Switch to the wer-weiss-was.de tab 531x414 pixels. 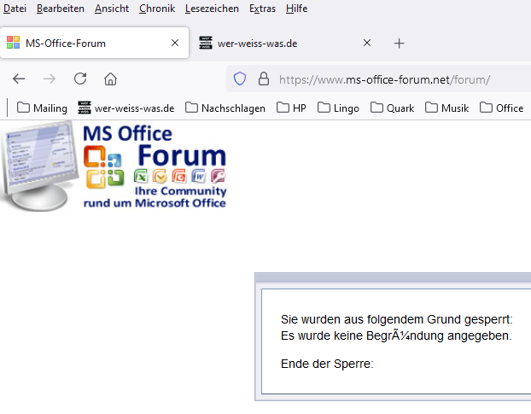[x=284, y=43]
